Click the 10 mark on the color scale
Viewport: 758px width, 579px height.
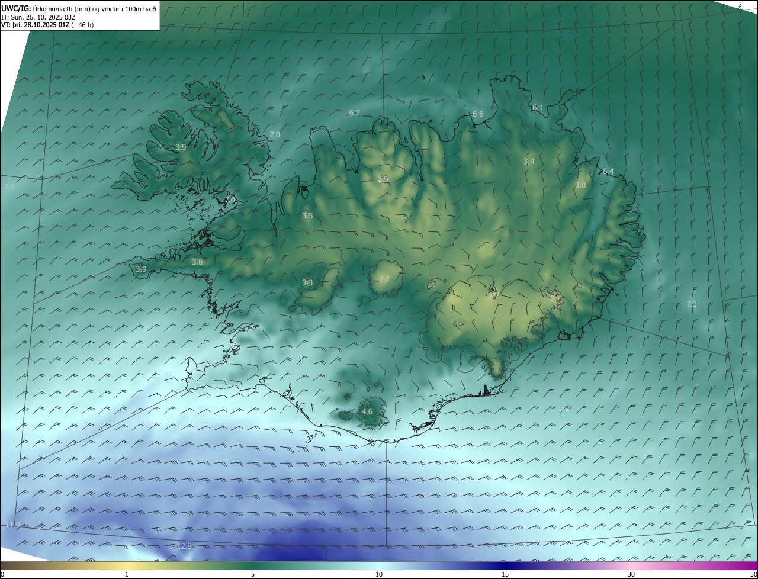click(379, 574)
